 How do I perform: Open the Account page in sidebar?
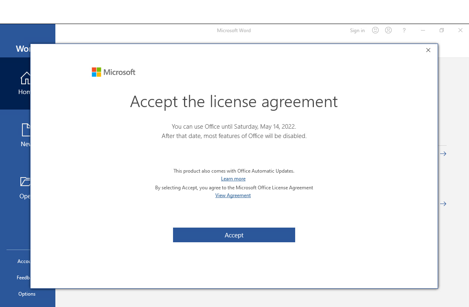[x=24, y=261]
